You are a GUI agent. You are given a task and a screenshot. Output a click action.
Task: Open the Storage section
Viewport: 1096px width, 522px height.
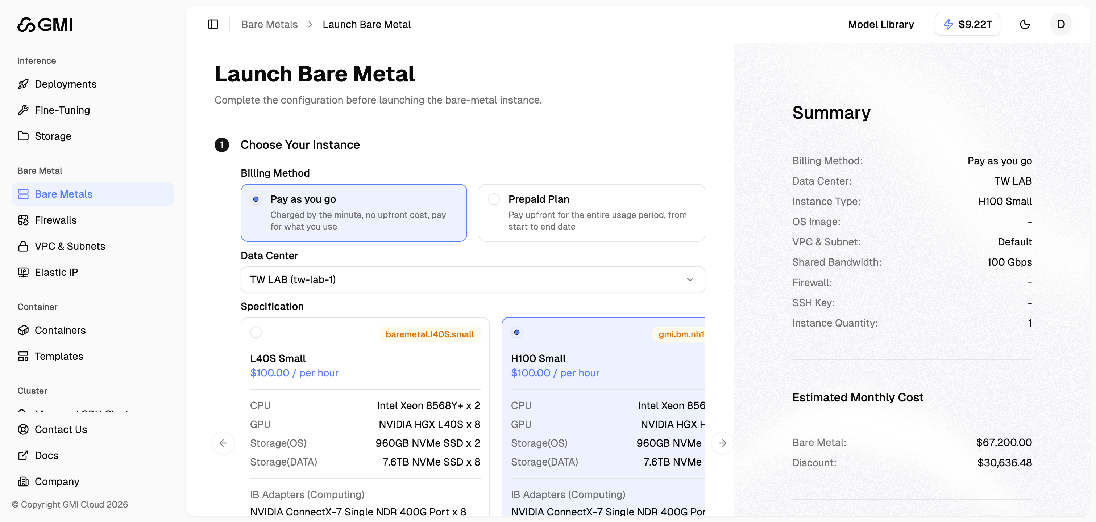point(53,136)
